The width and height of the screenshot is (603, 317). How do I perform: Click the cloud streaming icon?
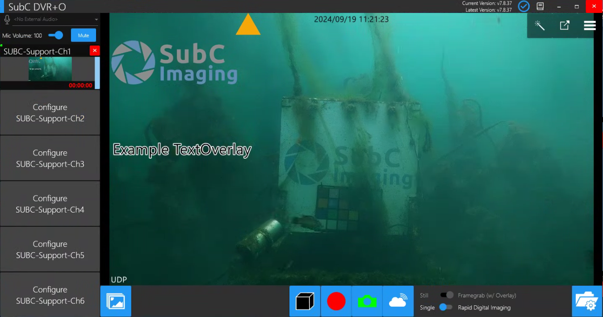(398, 301)
